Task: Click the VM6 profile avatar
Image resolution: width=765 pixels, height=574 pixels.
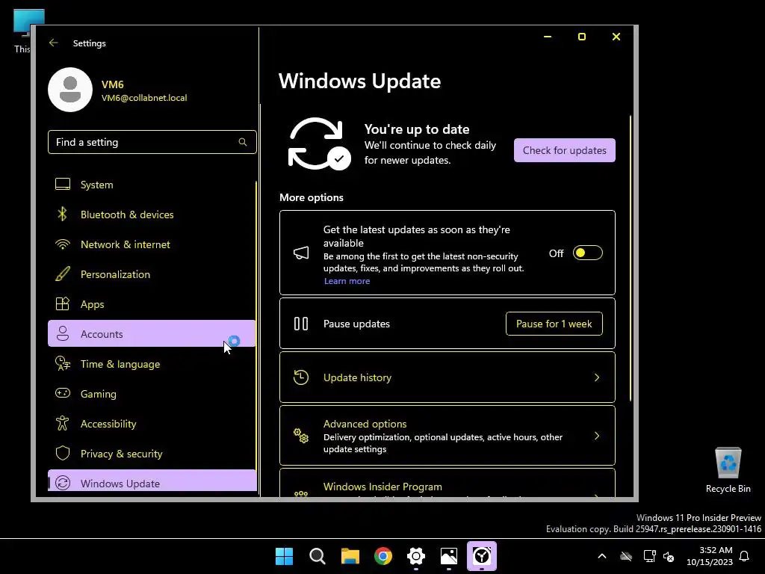Action: (x=70, y=90)
